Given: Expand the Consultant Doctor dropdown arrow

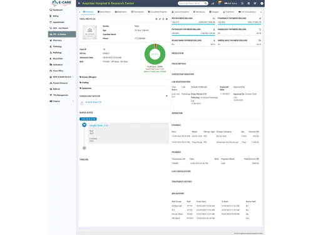Looking at the screenshot, I should (x=167, y=96).
